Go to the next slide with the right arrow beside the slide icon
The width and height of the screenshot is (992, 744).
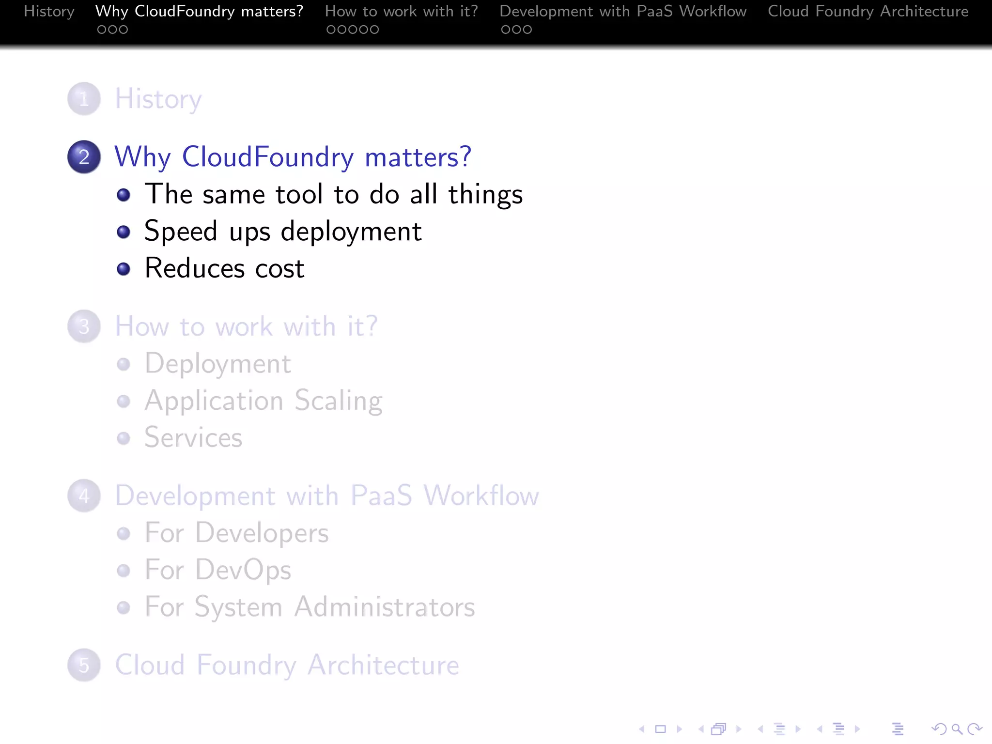point(680,729)
